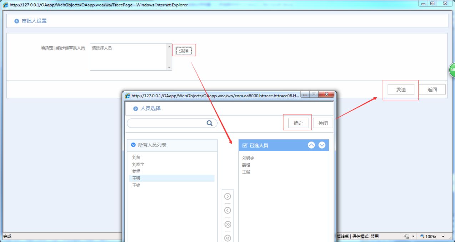Viewport: 455px width, 242px height.
Task: Move selected person down in 已选人员
Action: (x=322, y=145)
